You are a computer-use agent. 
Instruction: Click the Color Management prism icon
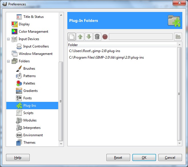pos(15,32)
